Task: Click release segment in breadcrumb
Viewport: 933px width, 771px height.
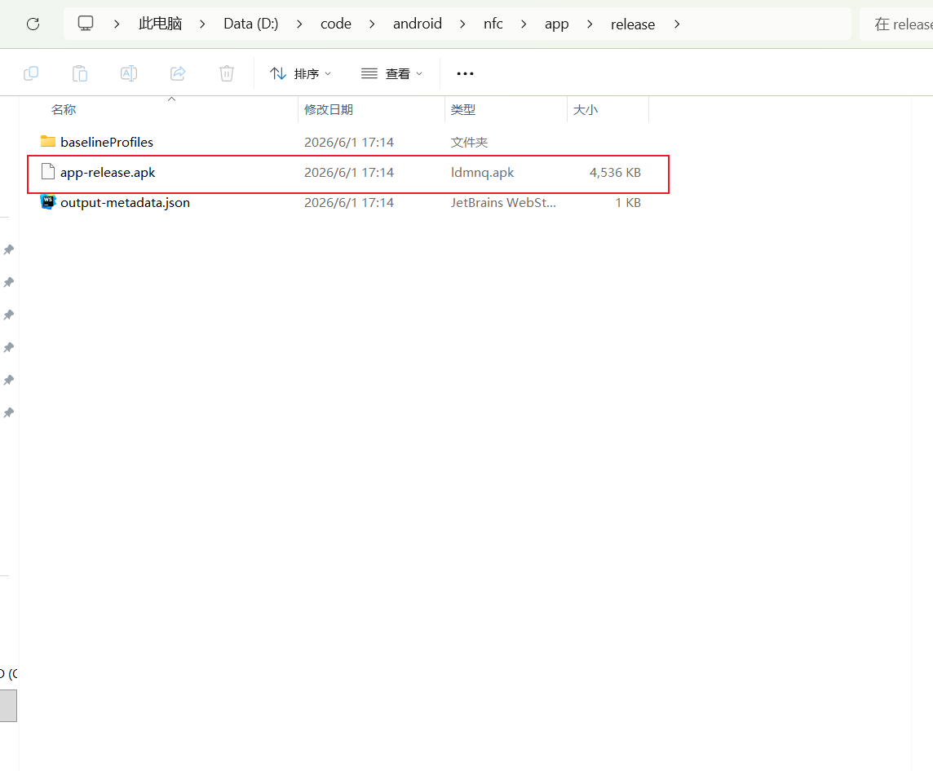Action: click(633, 24)
